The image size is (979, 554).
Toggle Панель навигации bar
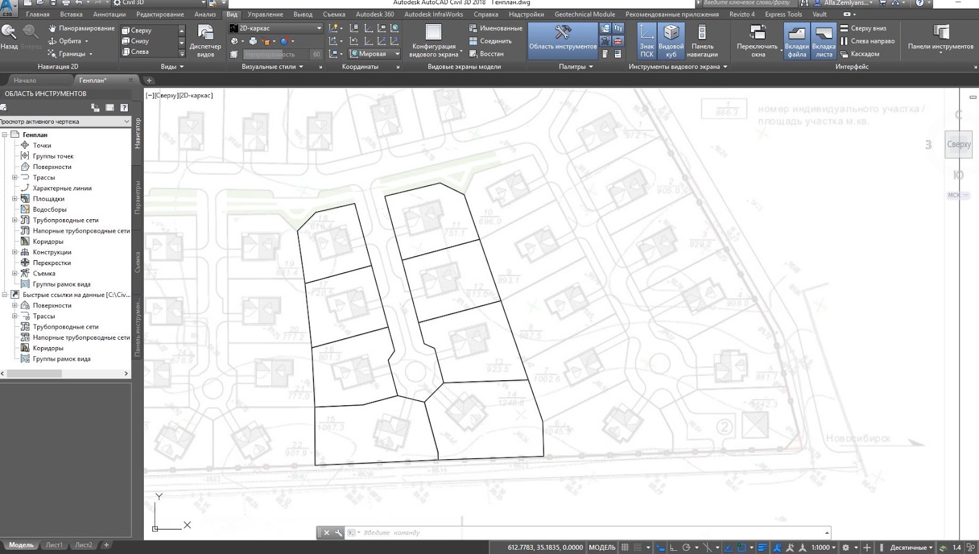[702, 41]
